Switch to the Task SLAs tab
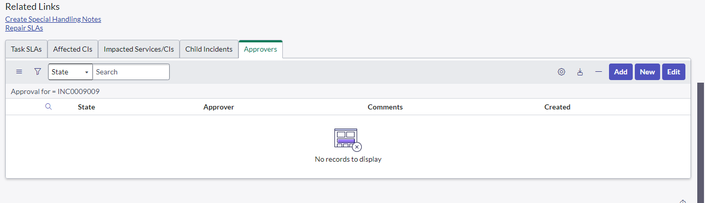 point(26,50)
